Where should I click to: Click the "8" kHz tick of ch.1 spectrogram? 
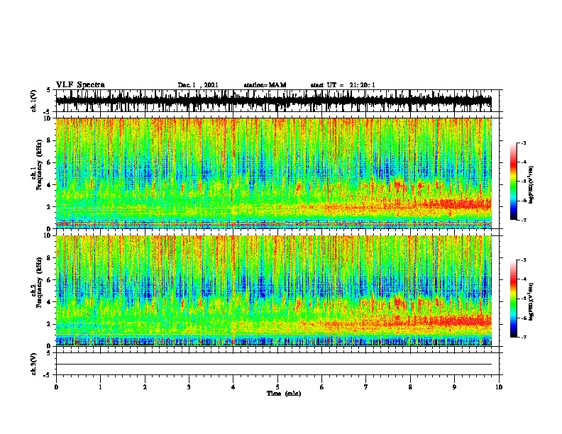click(50, 140)
